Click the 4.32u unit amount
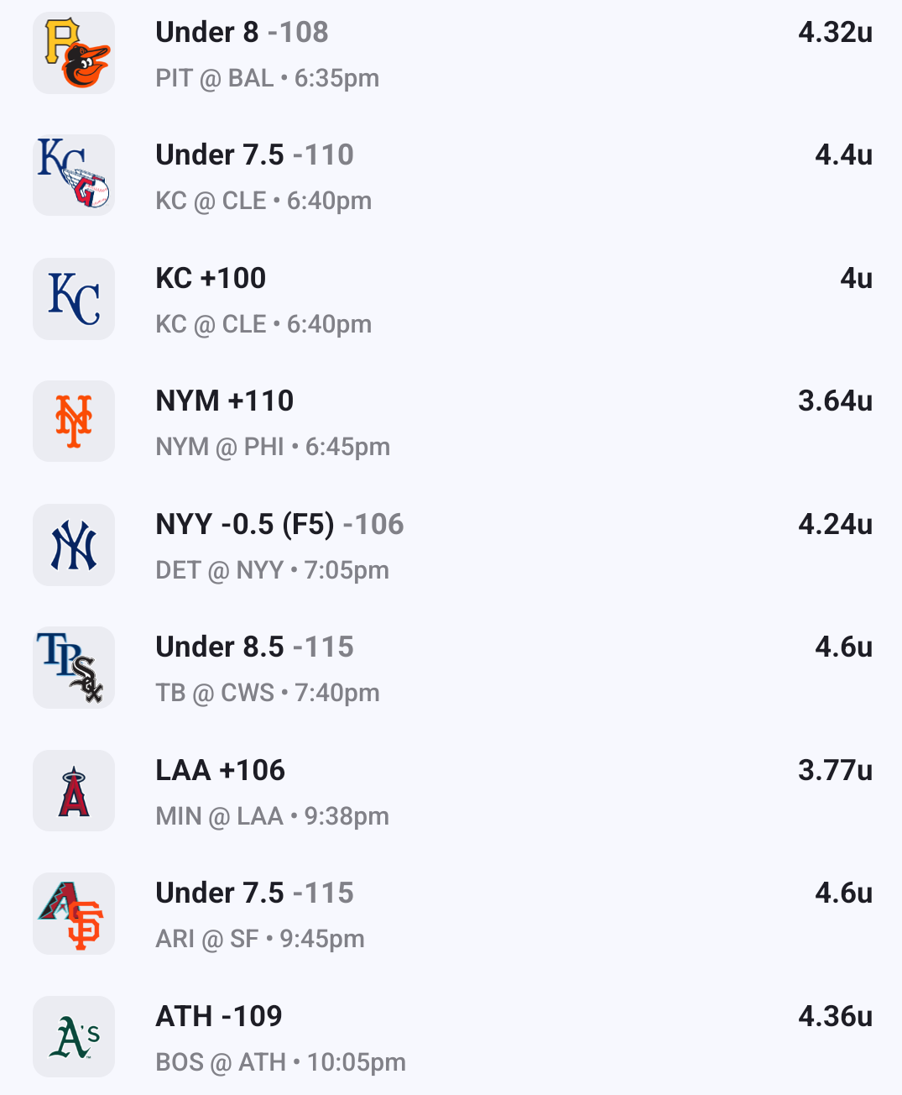 tap(835, 32)
